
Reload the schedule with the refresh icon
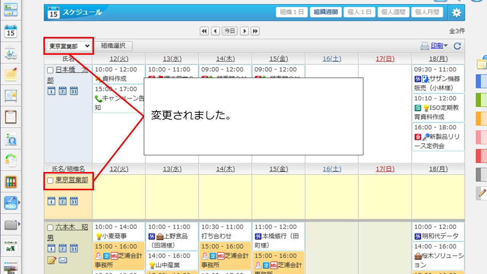click(457, 46)
